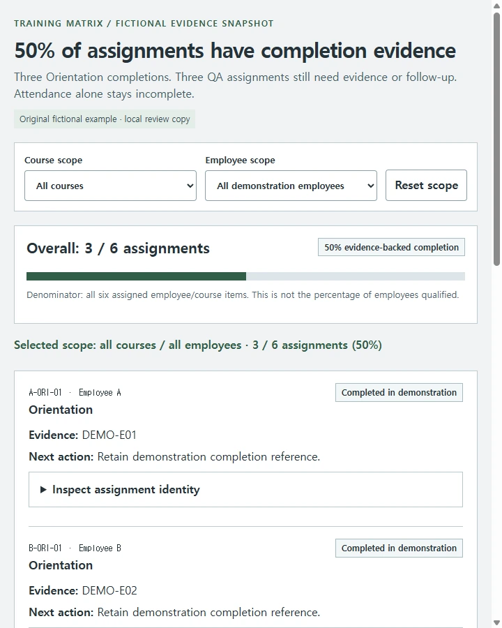
Task: Click the Denominator explanation note
Action: [243, 294]
